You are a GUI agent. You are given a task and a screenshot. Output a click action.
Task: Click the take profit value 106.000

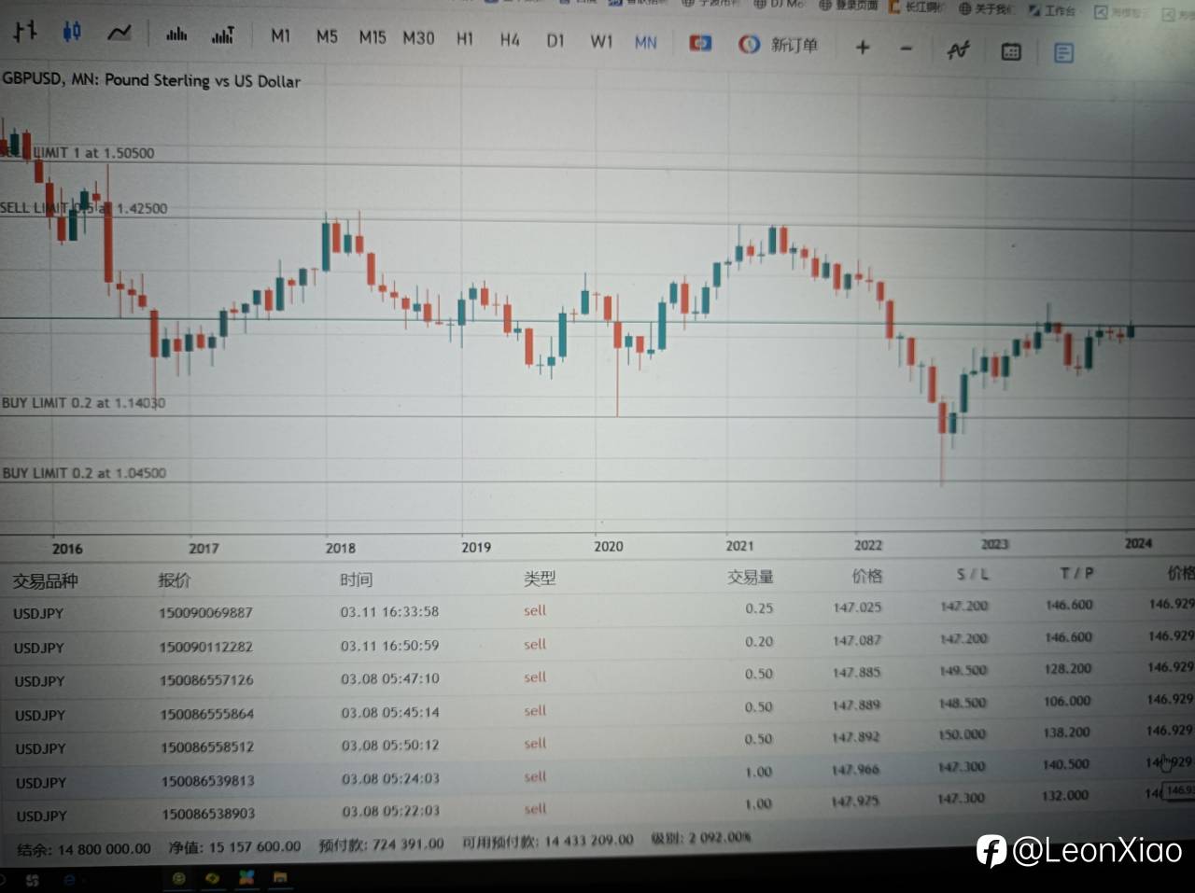pyautogui.click(x=1067, y=701)
